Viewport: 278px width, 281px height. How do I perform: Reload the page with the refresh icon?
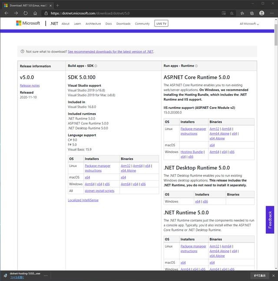tap(26, 13)
